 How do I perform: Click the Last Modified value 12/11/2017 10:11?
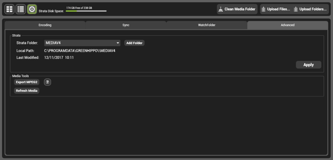click(59, 58)
